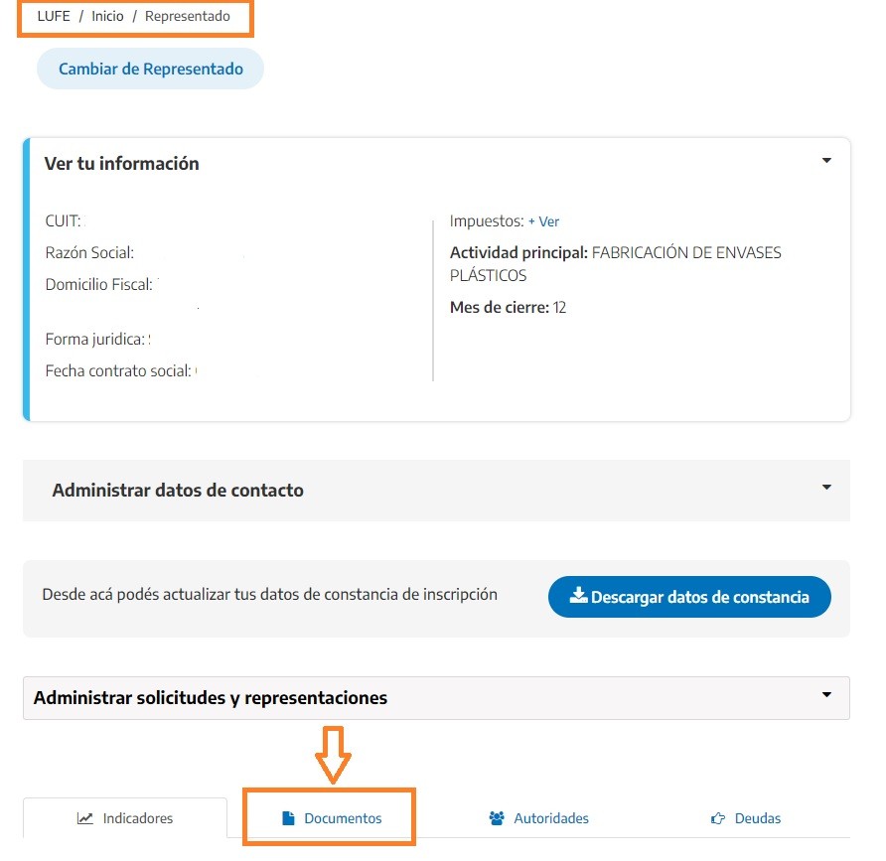The width and height of the screenshot is (886, 861).
Task: Click the Representado breadcrumb item
Action: point(188,16)
